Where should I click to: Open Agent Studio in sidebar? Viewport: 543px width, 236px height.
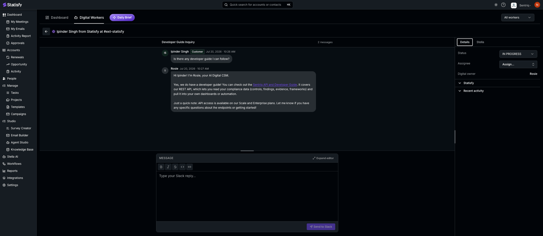click(20, 143)
